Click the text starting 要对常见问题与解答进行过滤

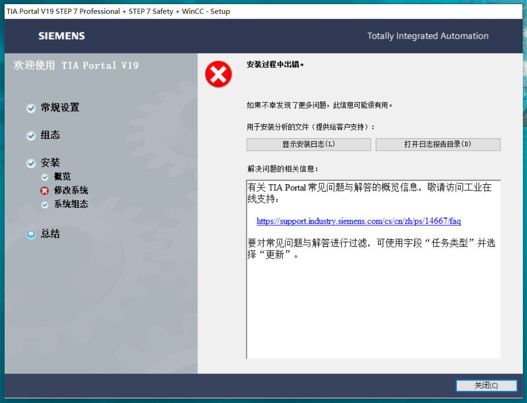(371, 249)
